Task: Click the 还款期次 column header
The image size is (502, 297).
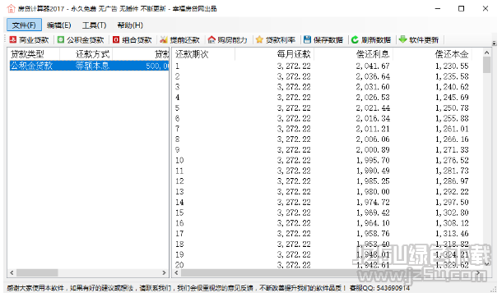Action: pos(203,54)
